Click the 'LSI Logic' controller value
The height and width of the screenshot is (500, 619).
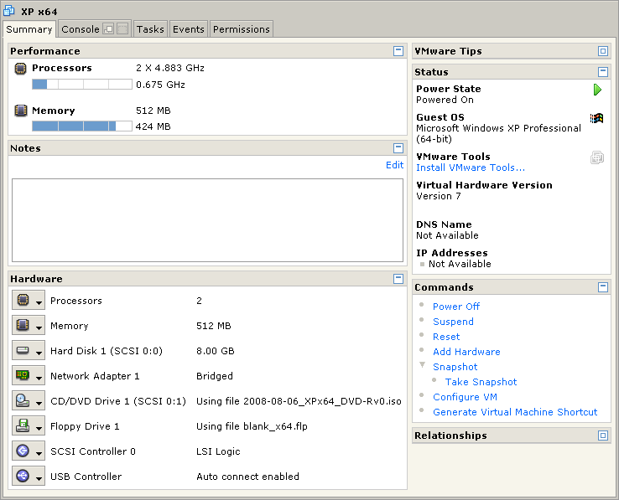point(218,451)
